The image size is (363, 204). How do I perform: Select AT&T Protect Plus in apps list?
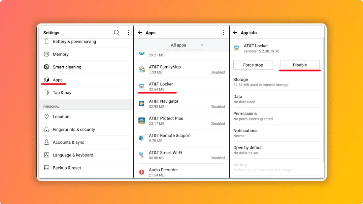tap(181, 120)
